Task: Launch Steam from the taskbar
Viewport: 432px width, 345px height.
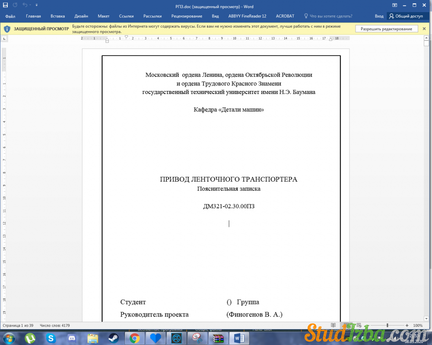Action: click(x=114, y=338)
